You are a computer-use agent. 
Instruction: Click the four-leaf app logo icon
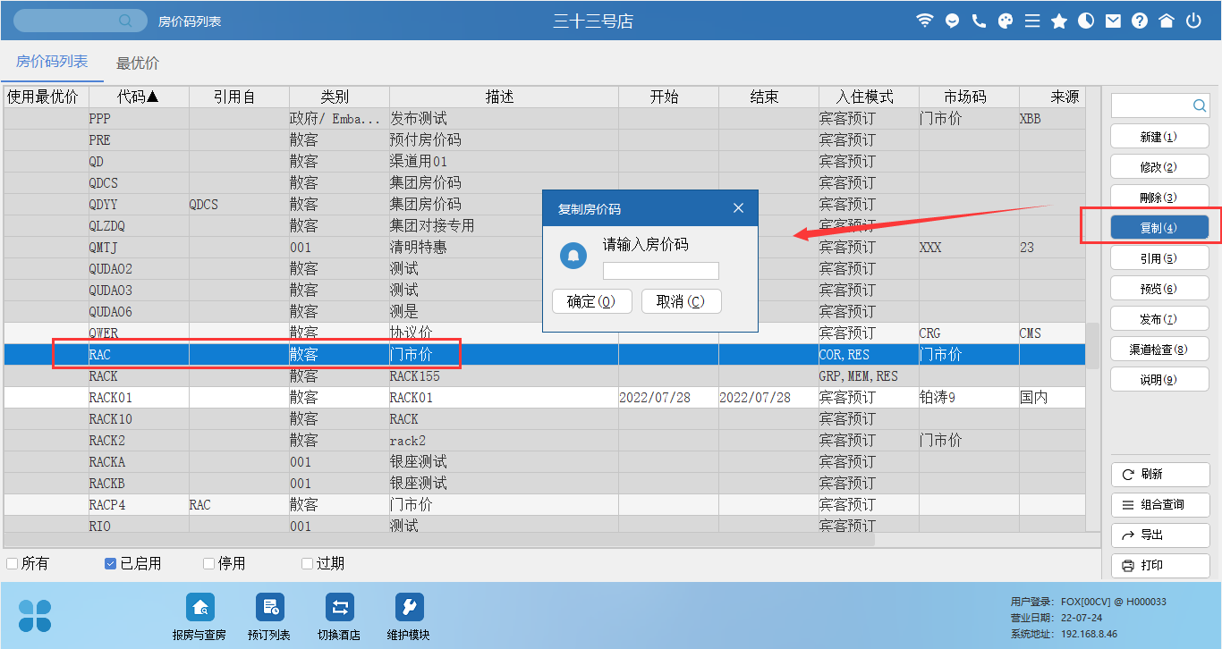(35, 616)
